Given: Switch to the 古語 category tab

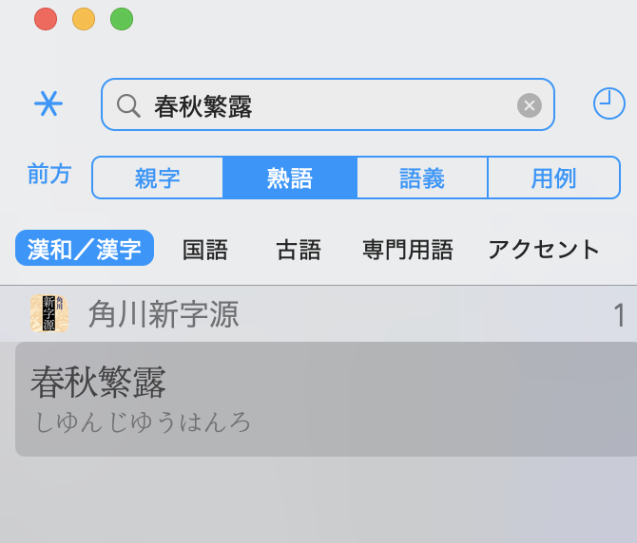Looking at the screenshot, I should pyautogui.click(x=299, y=250).
